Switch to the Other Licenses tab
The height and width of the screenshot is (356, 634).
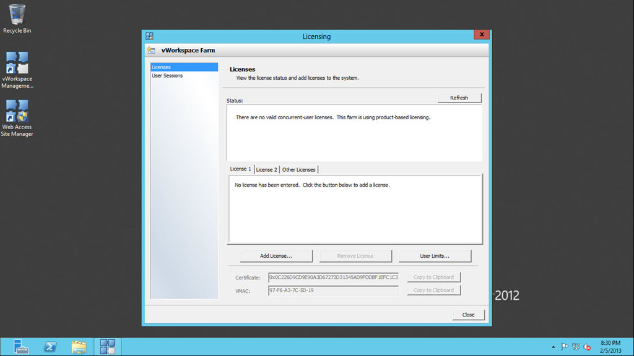click(x=298, y=169)
